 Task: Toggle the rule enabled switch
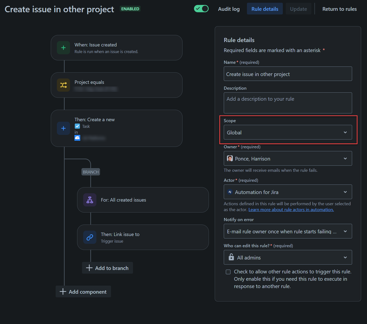click(x=201, y=8)
